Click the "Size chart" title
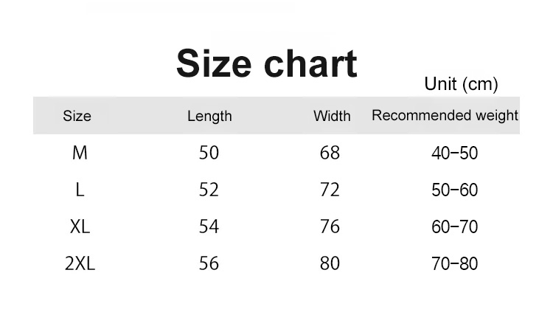 click(266, 63)
